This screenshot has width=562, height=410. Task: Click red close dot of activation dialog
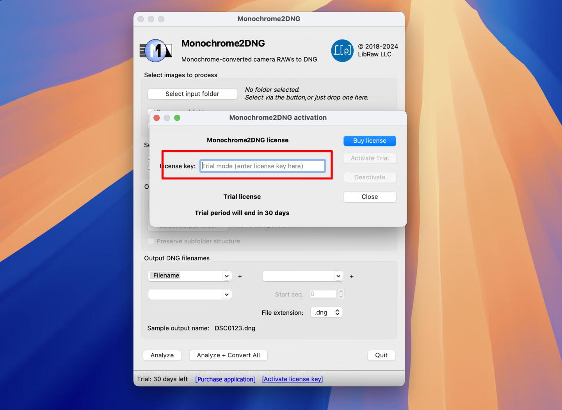coord(157,118)
